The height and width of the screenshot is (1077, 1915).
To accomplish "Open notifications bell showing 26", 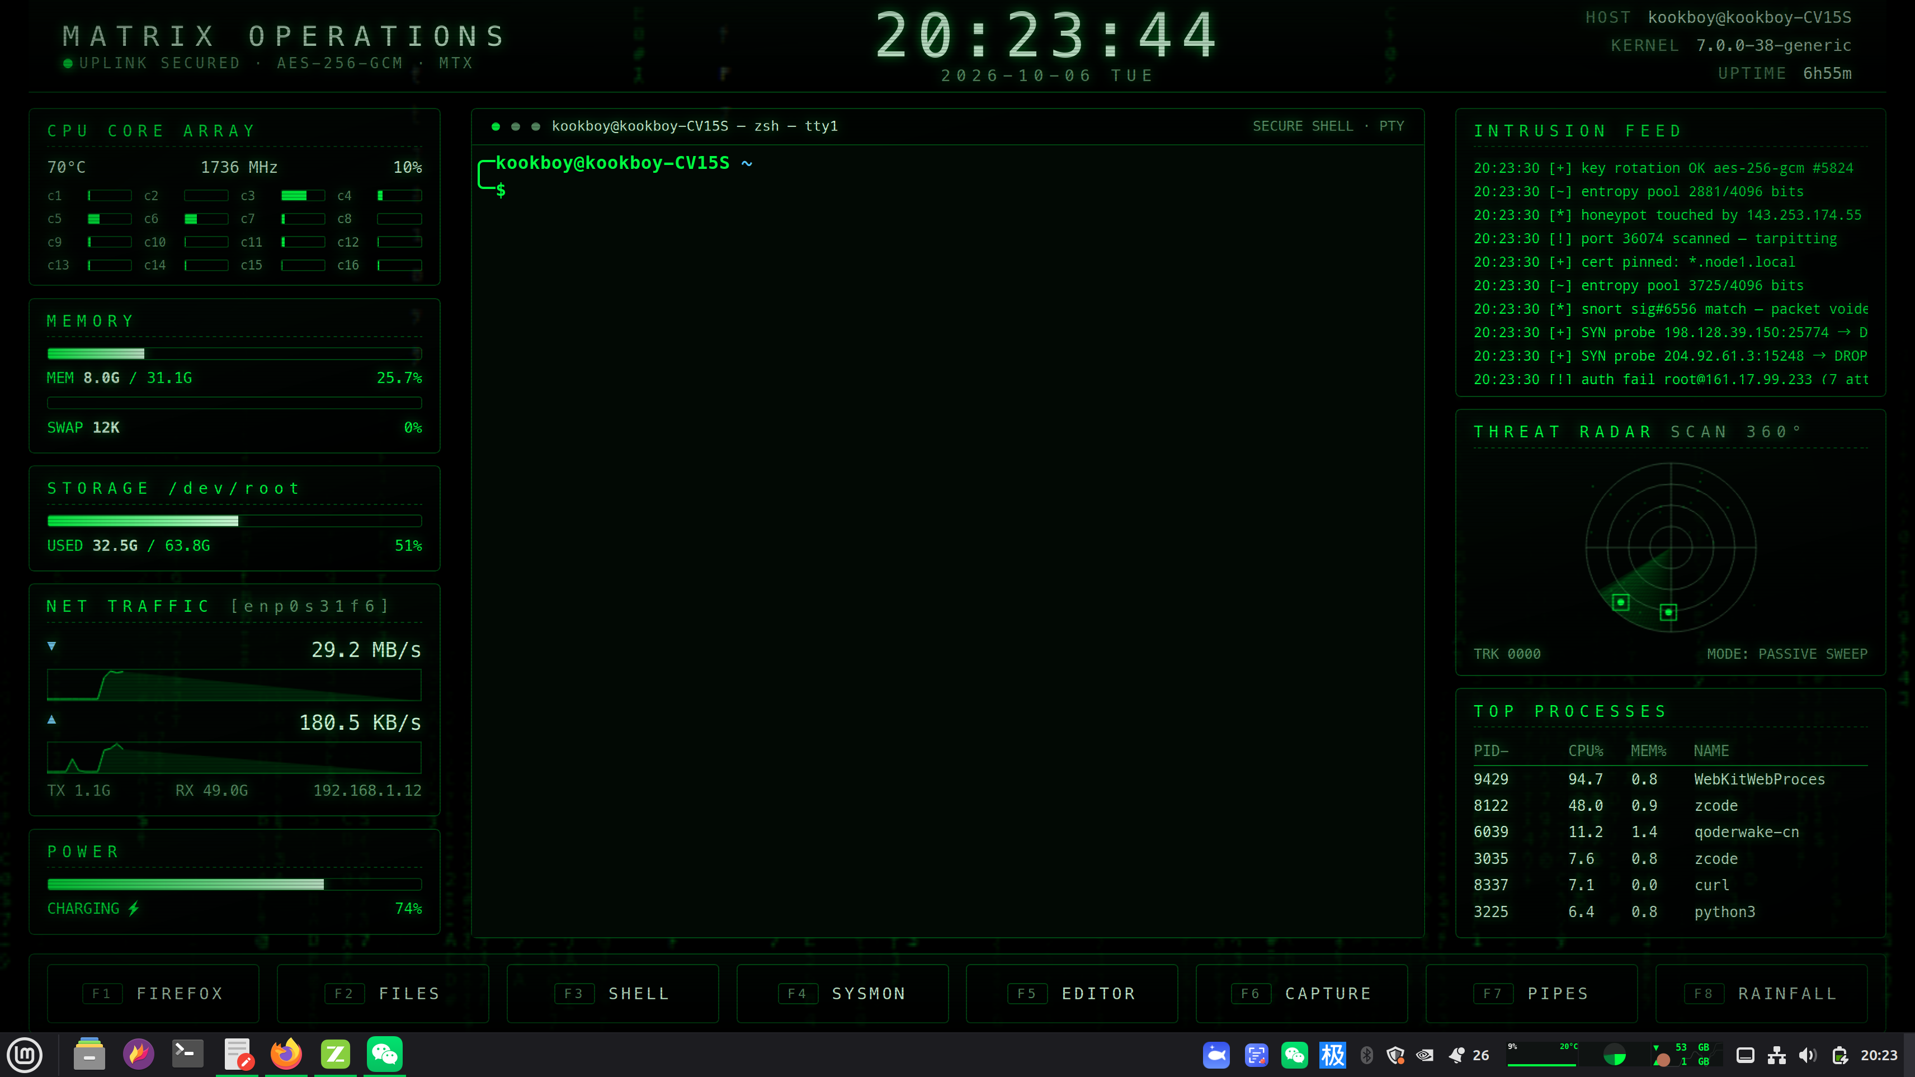I will pos(1468,1055).
